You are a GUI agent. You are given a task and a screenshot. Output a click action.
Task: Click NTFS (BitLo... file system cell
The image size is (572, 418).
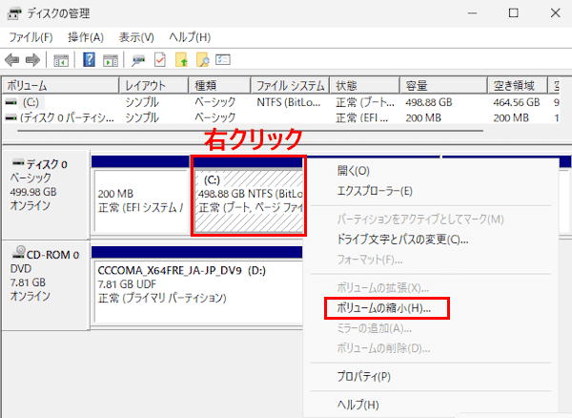pos(289,102)
